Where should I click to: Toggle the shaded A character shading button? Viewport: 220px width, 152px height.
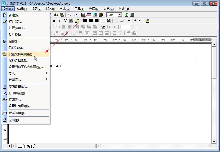tap(71, 21)
